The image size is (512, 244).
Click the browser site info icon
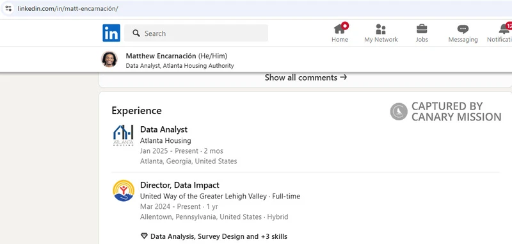click(x=8, y=8)
